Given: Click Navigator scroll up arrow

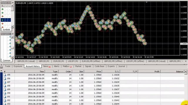Looking at the screenshot, I should [x=12, y=37].
